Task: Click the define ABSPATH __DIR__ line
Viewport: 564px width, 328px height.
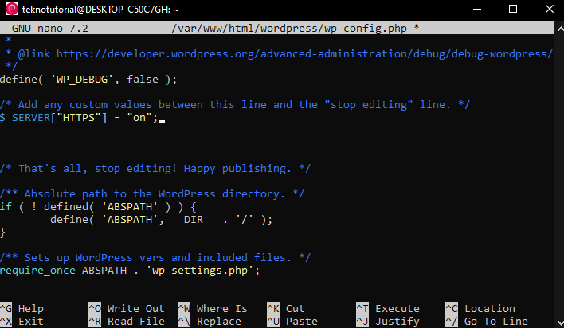Action: [x=161, y=220]
